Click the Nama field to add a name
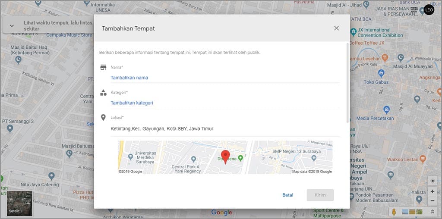442x219 pixels. coord(224,78)
